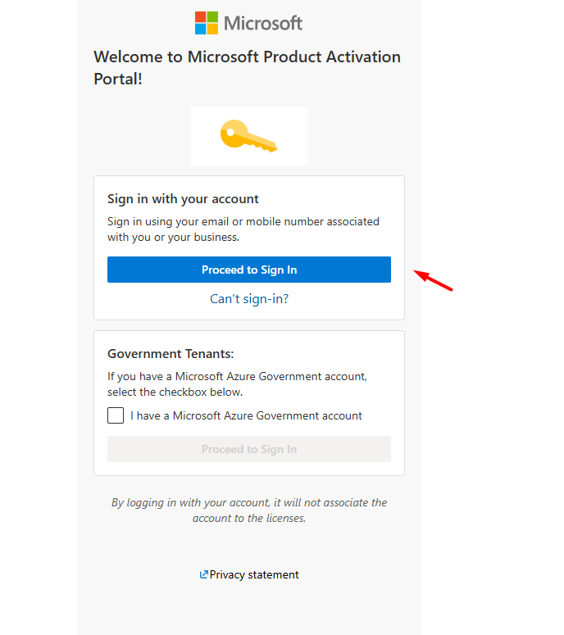Image resolution: width=564 pixels, height=635 pixels.
Task: Click the Welcome to Microsoft Product Activation Portal heading
Action: (247, 68)
